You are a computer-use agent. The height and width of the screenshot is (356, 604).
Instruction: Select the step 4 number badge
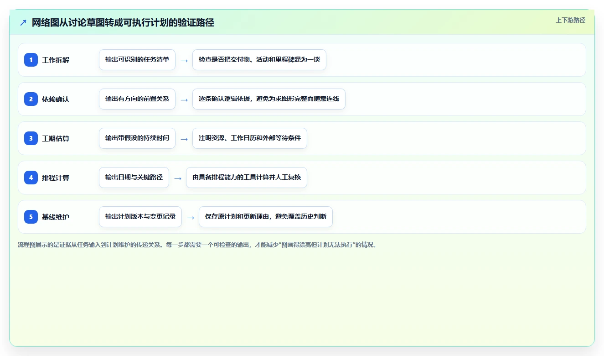click(31, 178)
